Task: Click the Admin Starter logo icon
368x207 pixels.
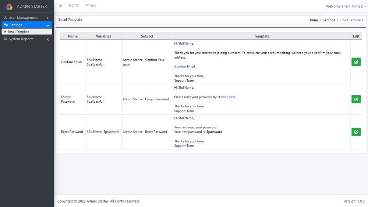Action: pos(9,6)
